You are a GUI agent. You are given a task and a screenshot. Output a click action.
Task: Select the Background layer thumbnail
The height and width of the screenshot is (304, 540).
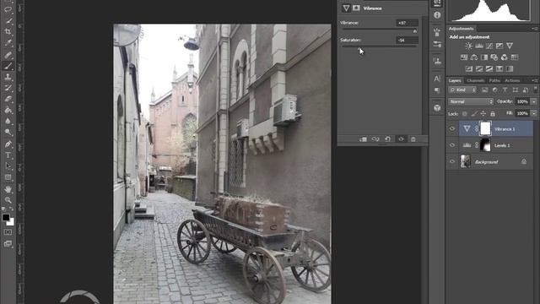point(465,161)
